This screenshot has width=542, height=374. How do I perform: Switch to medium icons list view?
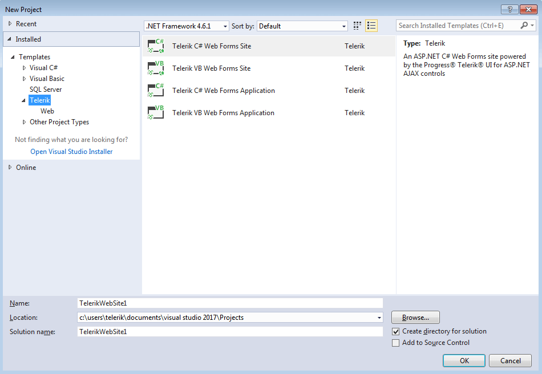(371, 26)
